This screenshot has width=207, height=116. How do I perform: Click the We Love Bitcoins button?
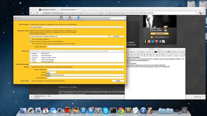[x=159, y=37]
